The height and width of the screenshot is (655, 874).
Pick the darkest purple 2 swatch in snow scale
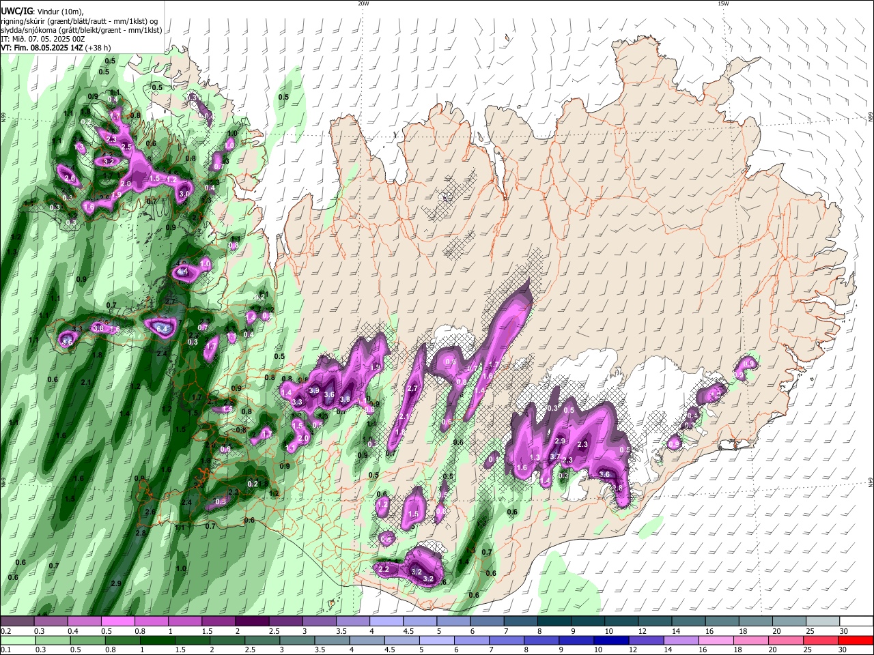click(251, 622)
